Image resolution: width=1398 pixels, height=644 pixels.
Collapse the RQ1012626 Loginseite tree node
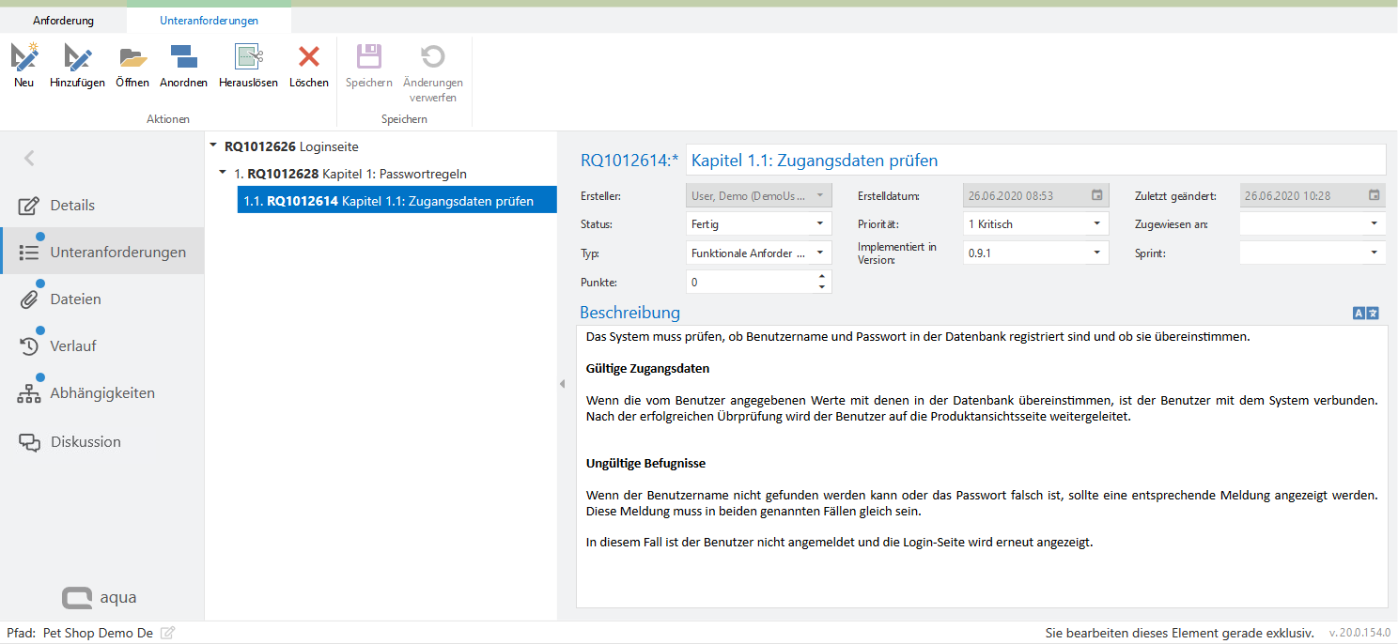click(214, 146)
